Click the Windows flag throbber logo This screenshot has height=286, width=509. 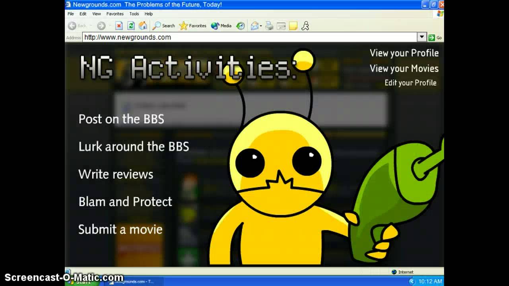click(x=439, y=14)
